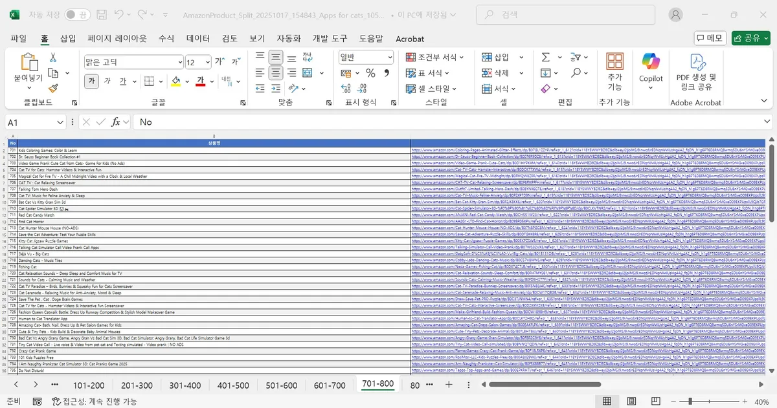Select the 601-700 sheet tab

[330, 385]
